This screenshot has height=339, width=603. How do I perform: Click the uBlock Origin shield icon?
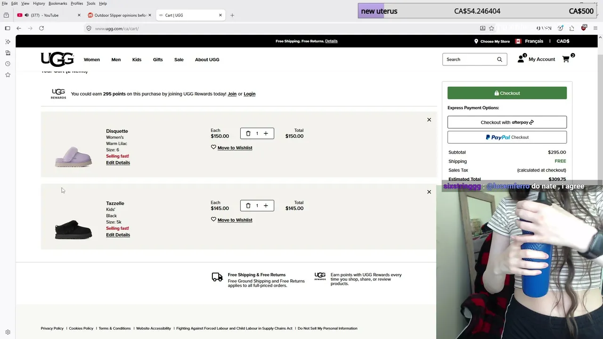584,28
